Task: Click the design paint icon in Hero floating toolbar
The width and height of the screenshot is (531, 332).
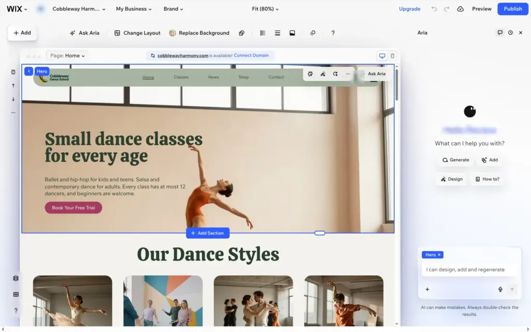Action: (x=323, y=74)
